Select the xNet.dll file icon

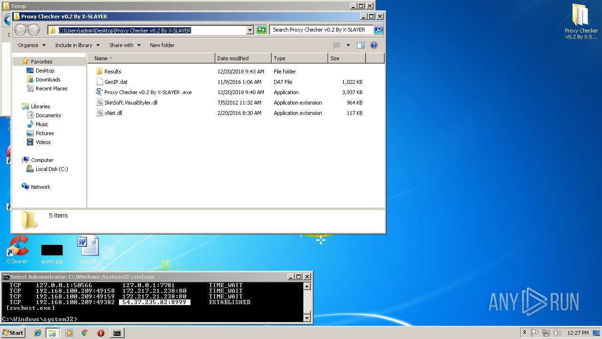coord(99,113)
